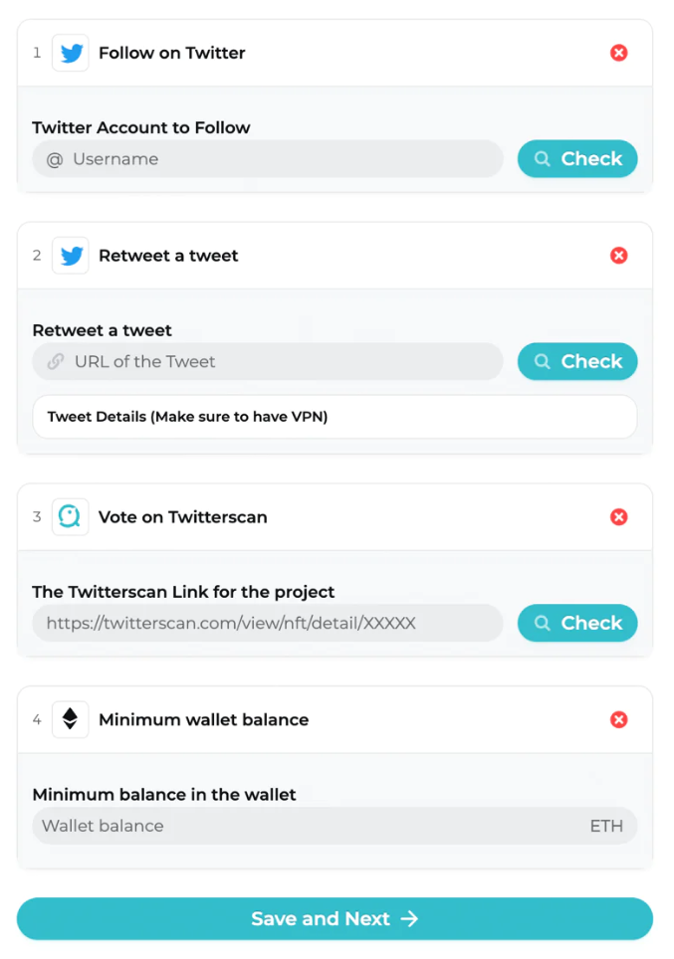Remove the Retweet a tweet task

click(619, 255)
